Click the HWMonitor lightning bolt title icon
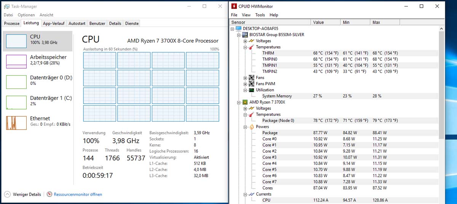 (x=235, y=6)
